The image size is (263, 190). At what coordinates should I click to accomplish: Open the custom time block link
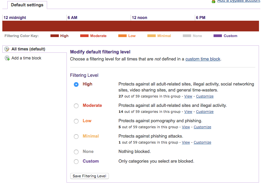203,59
